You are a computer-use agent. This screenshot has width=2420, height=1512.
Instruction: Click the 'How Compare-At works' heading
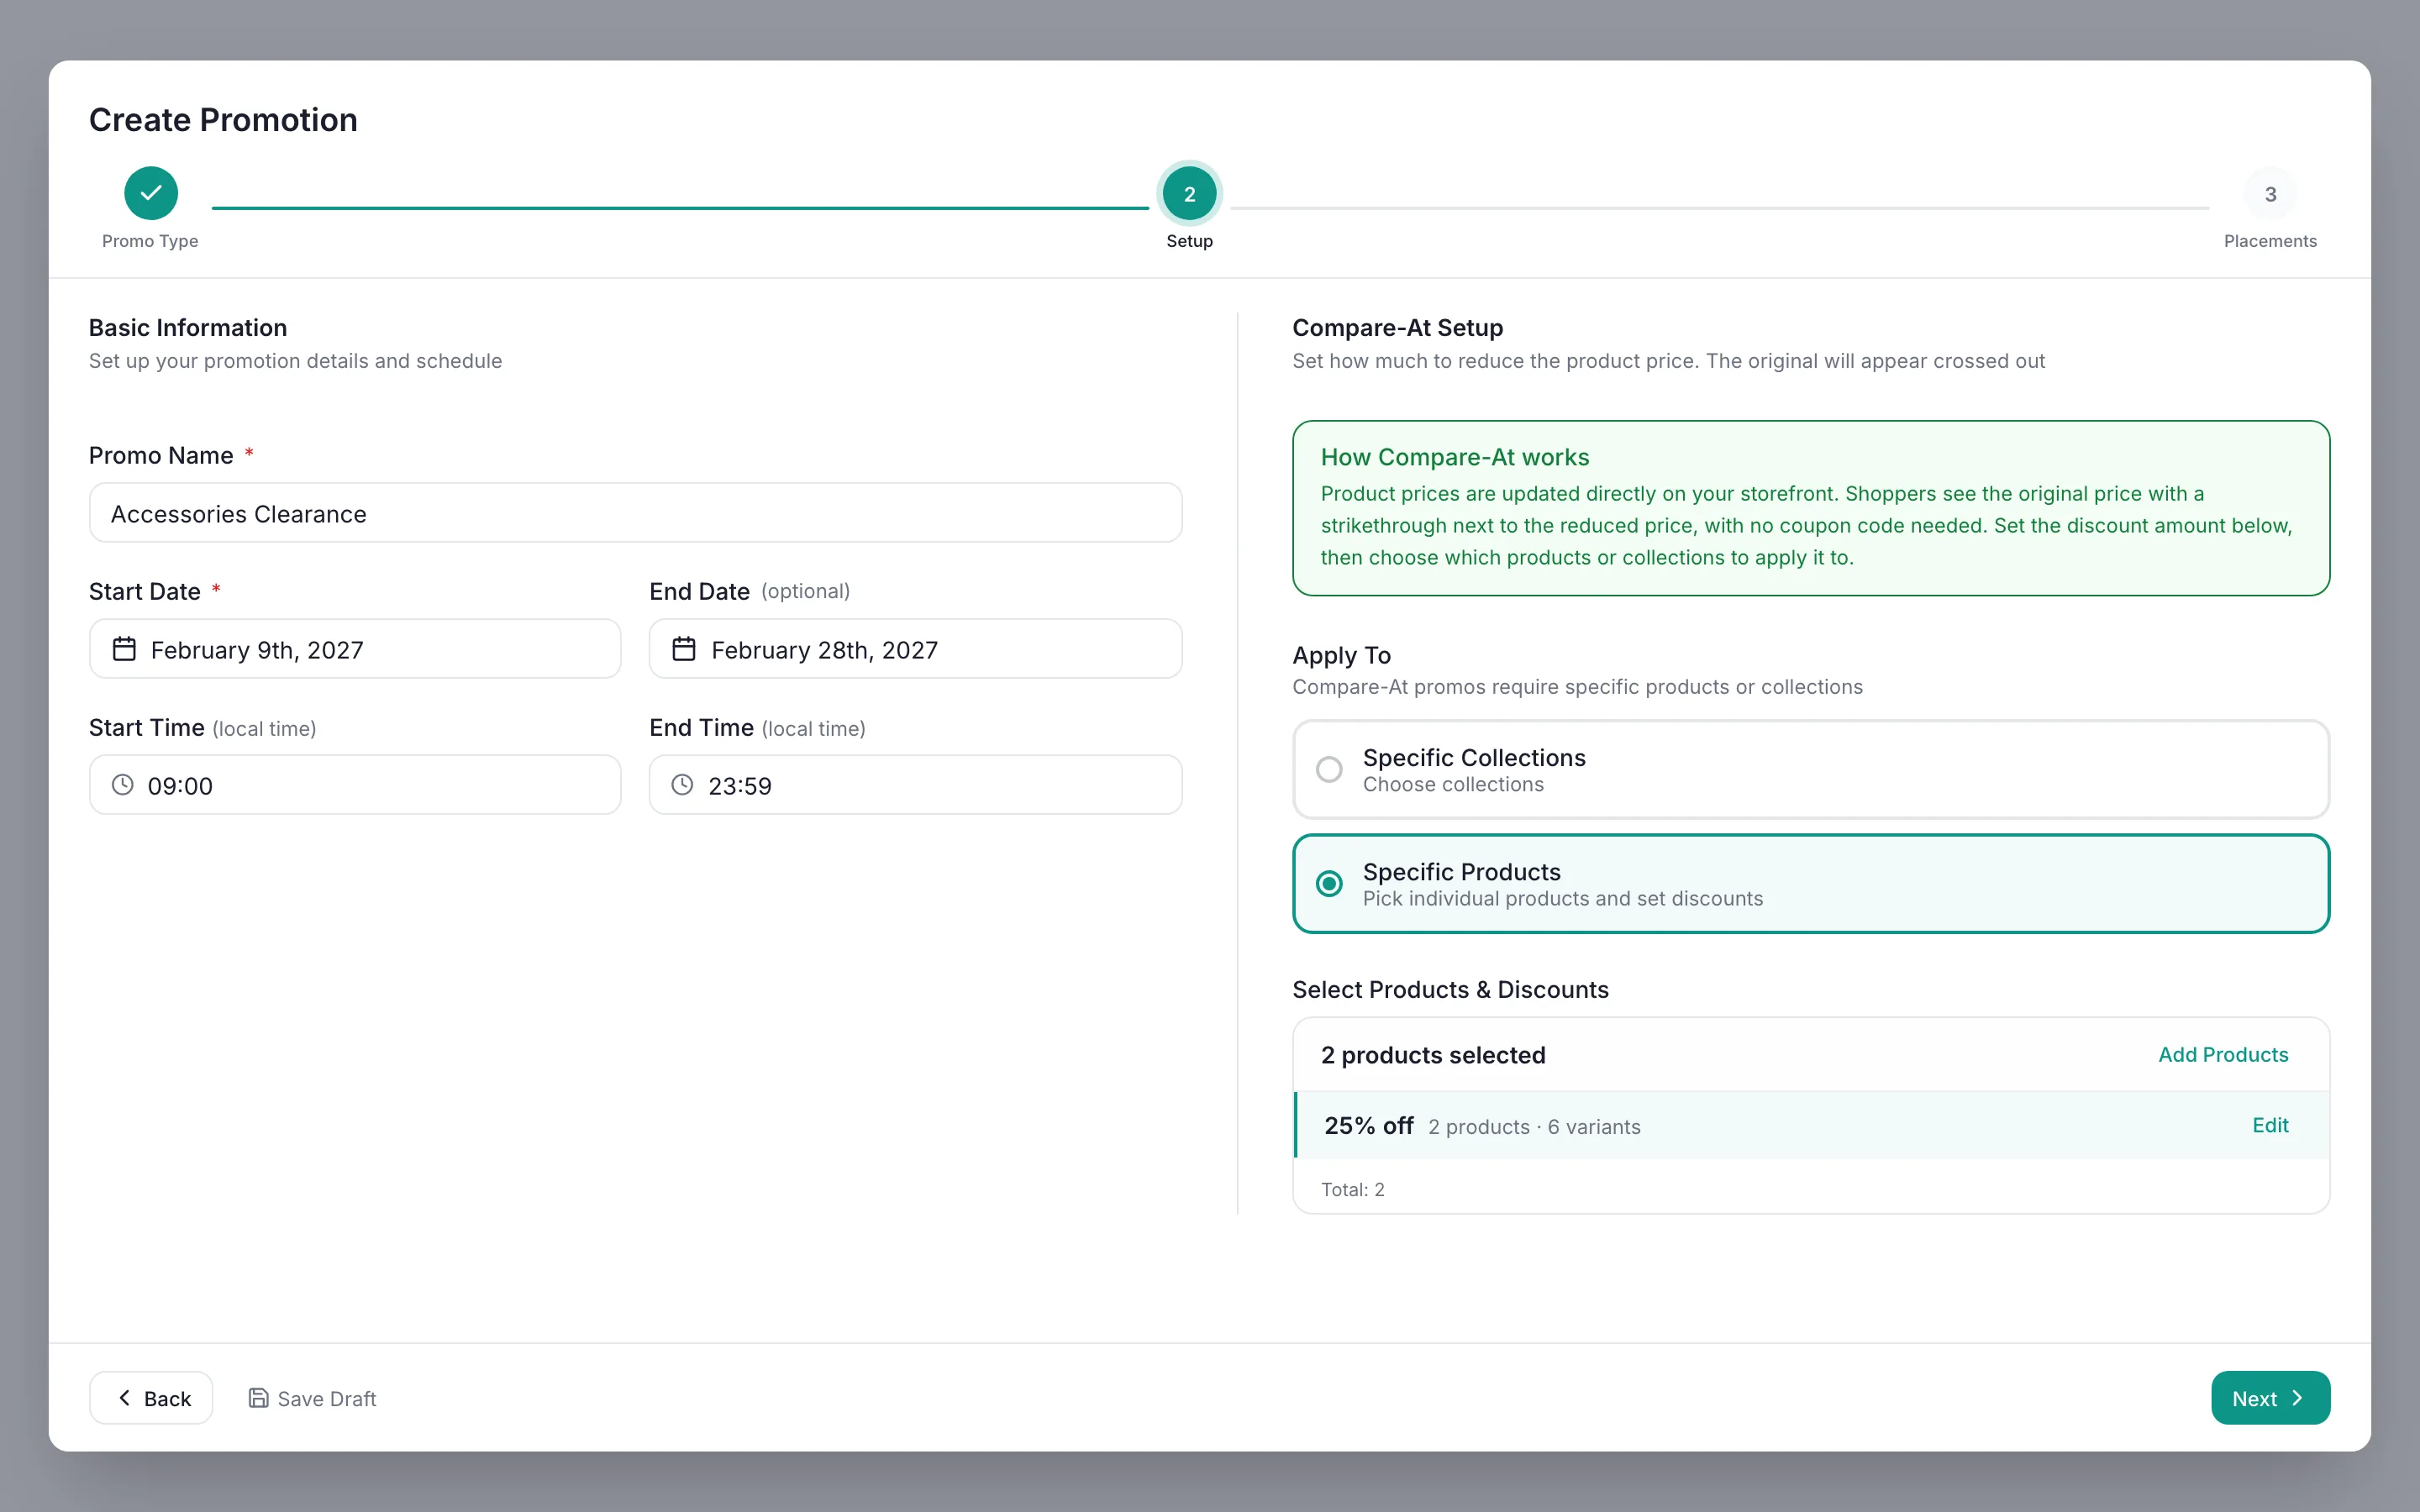pos(1455,457)
